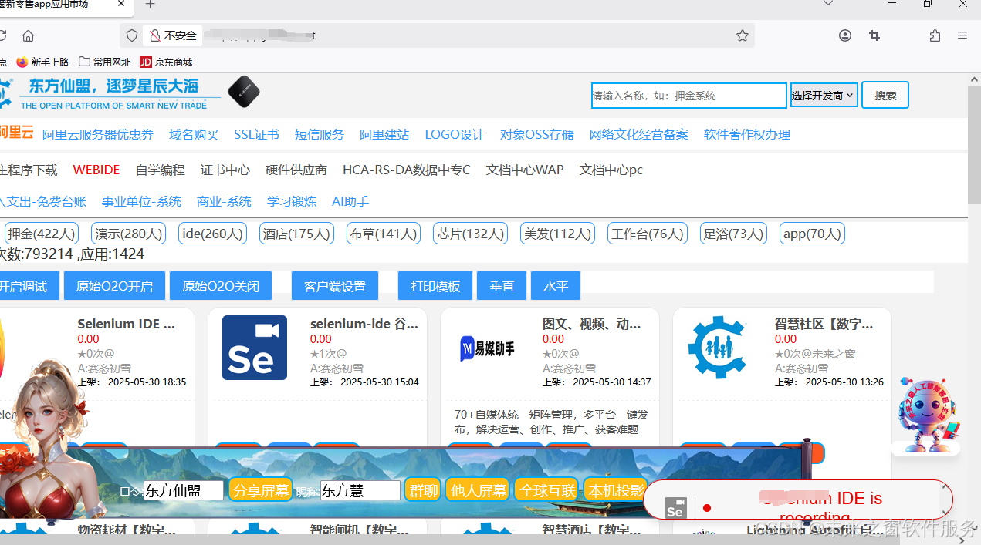Open HCA-RS-DA数据中专C menu item
The height and width of the screenshot is (545, 981).
tap(407, 170)
